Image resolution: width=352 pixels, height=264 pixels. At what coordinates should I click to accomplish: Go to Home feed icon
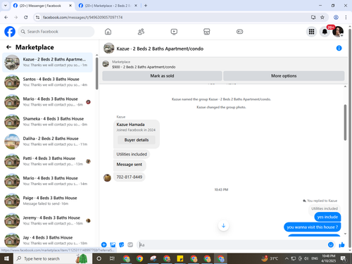108,32
